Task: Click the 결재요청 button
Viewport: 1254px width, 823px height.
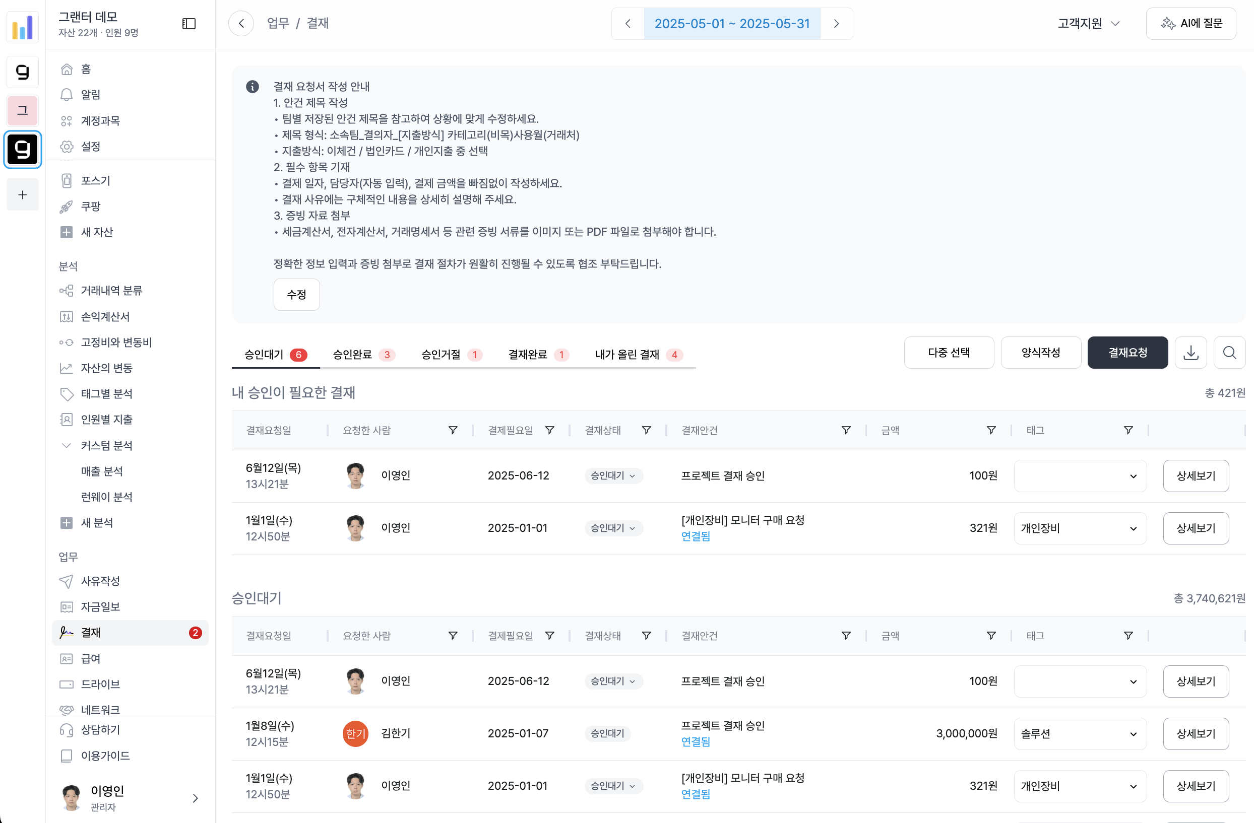Action: coord(1127,352)
